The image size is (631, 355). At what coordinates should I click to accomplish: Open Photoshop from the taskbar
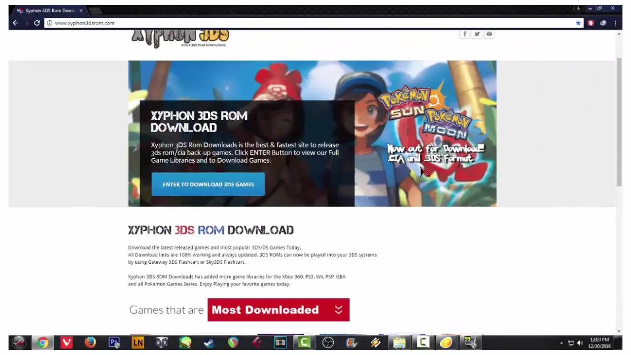pyautogui.click(x=114, y=343)
